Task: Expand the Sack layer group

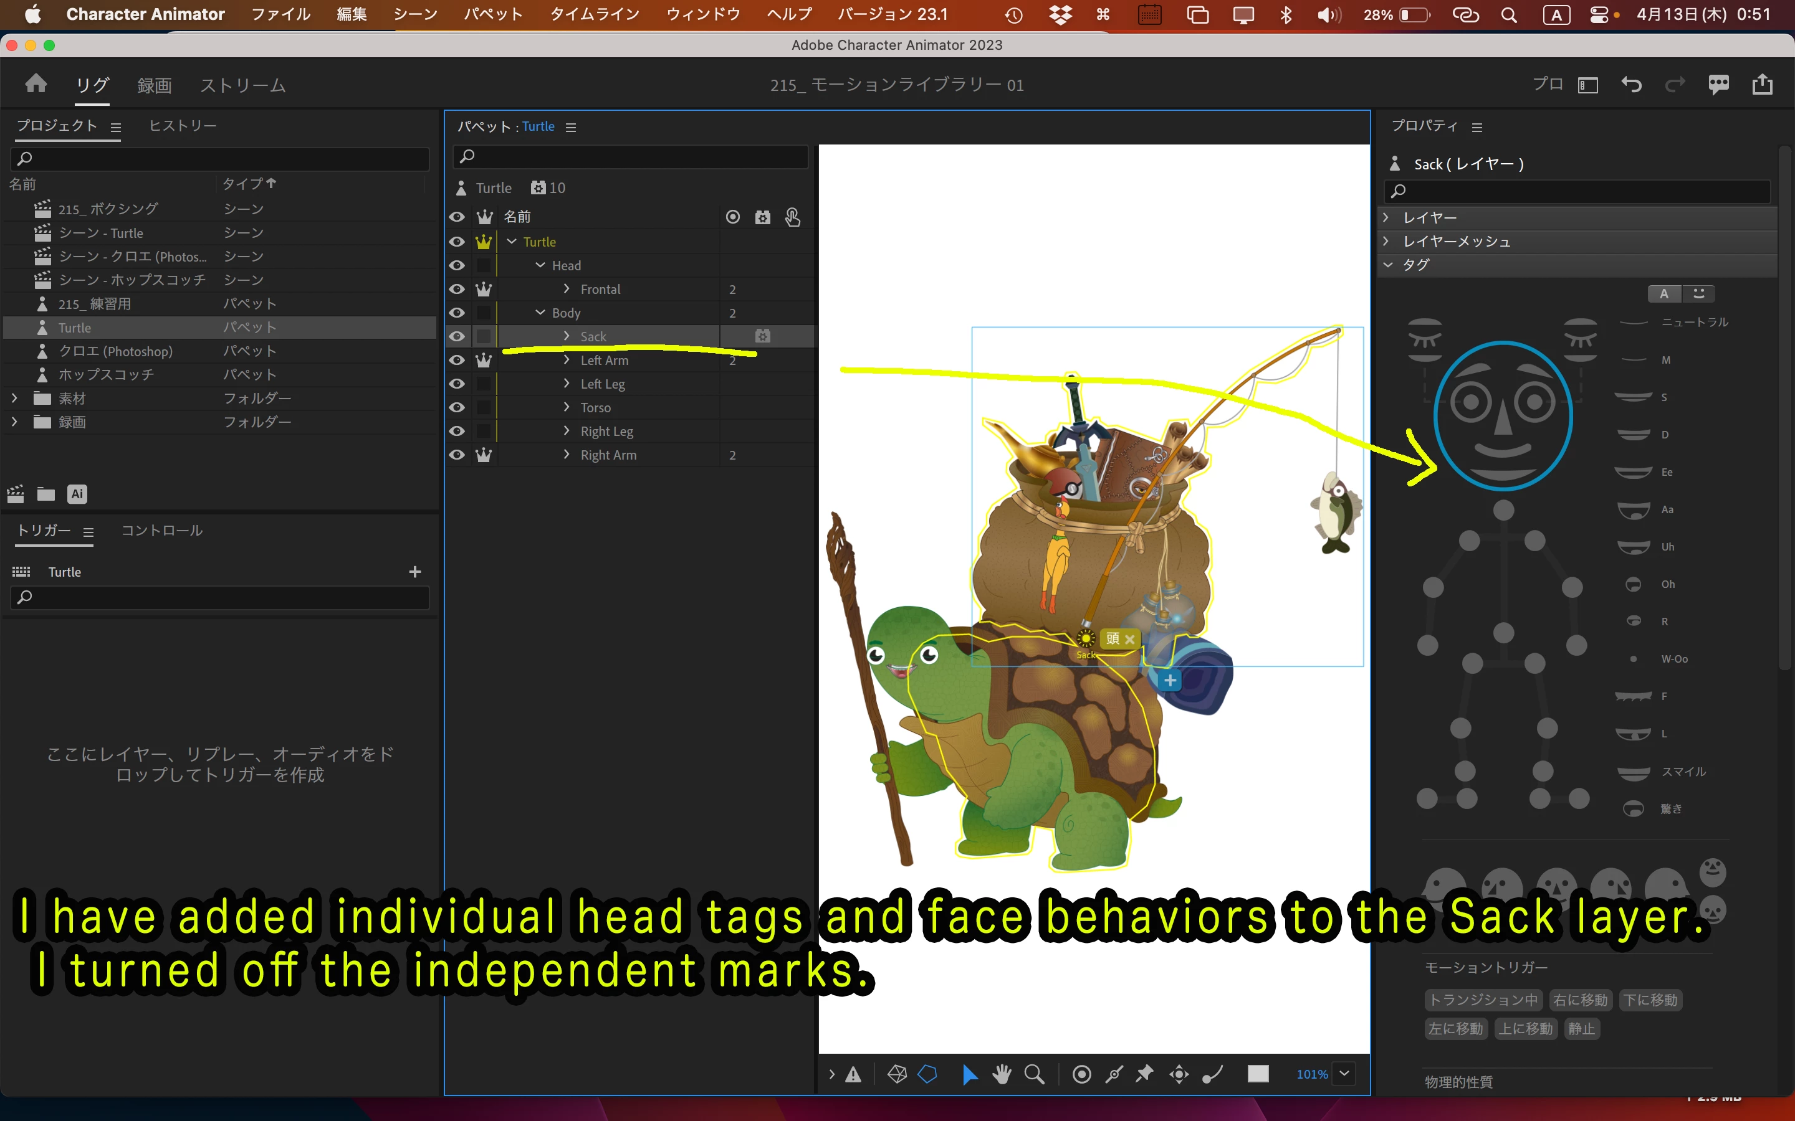Action: tap(567, 336)
